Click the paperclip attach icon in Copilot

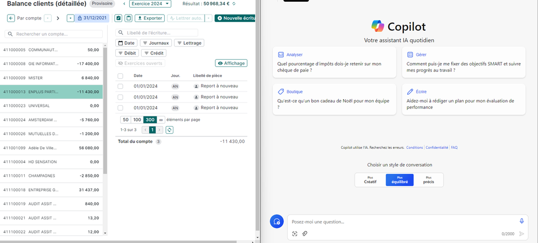(x=304, y=234)
